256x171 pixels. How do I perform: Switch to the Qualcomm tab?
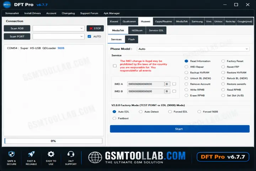[x=129, y=21]
